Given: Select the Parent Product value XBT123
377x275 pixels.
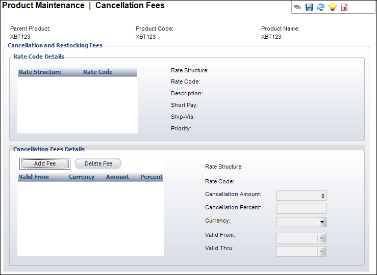Looking at the screenshot, I should click(20, 37).
